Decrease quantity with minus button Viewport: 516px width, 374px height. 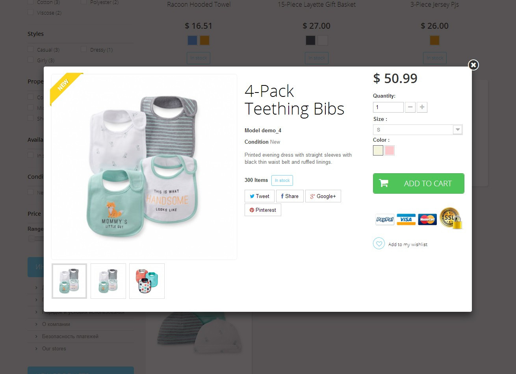coord(410,107)
